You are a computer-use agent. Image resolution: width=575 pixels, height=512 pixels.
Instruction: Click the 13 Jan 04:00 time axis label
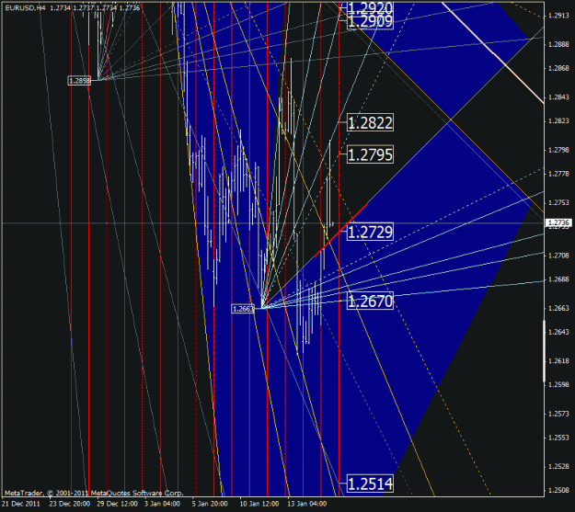307,504
